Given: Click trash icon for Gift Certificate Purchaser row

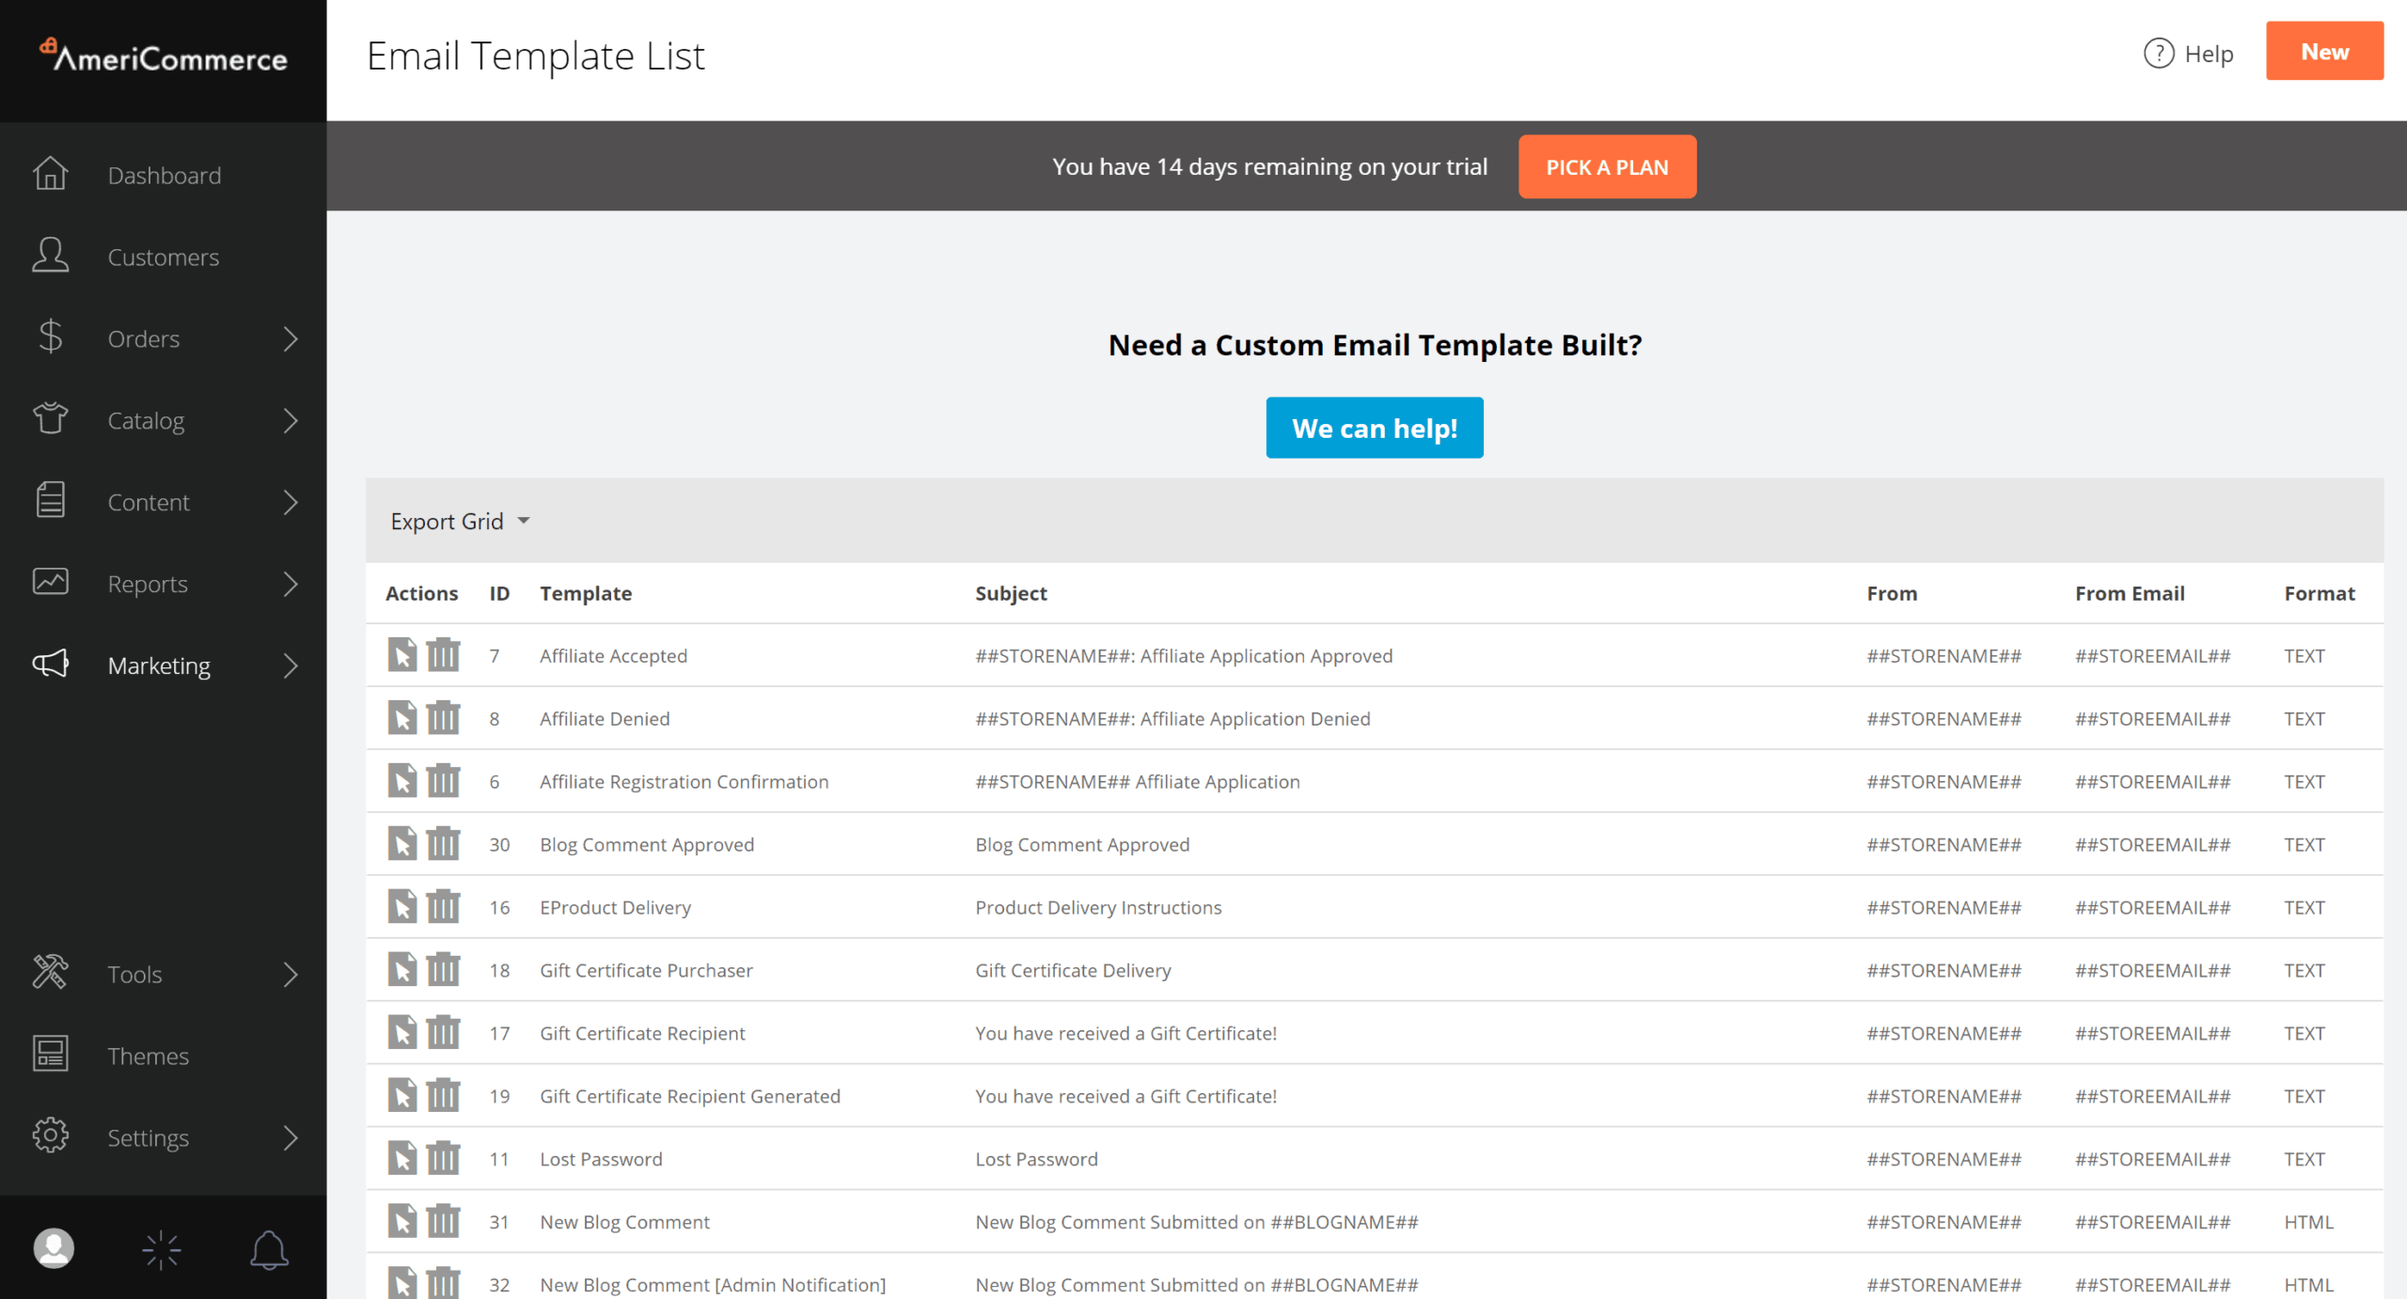Looking at the screenshot, I should 443,969.
